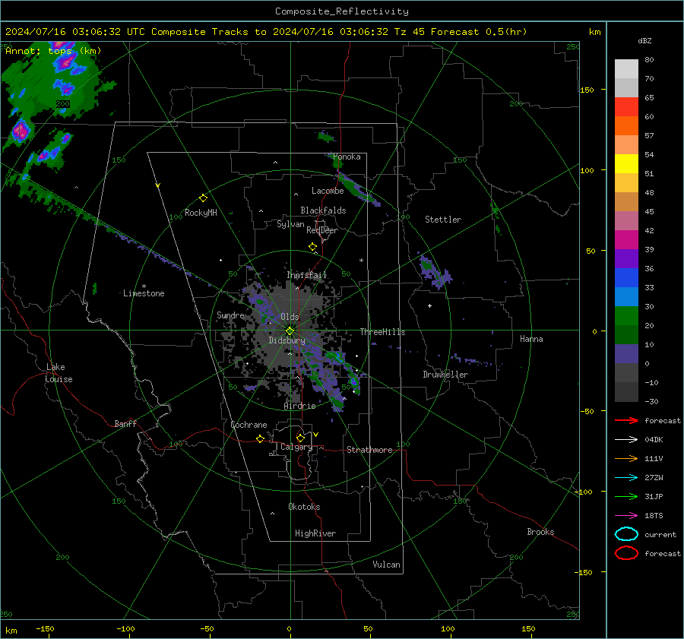This screenshot has height=639, width=684.
Task: Choose the light blue swatch in dBZ scale
Action: click(626, 296)
